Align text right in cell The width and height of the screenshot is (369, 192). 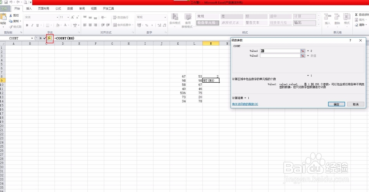pos(95,25)
